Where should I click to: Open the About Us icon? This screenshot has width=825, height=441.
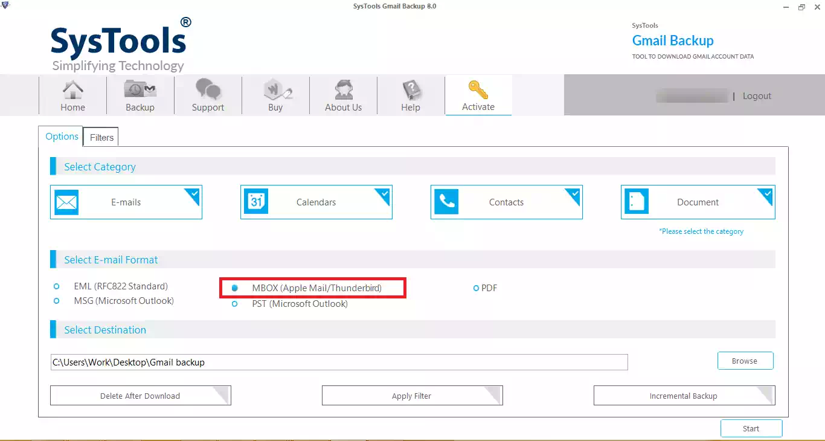coord(344,90)
